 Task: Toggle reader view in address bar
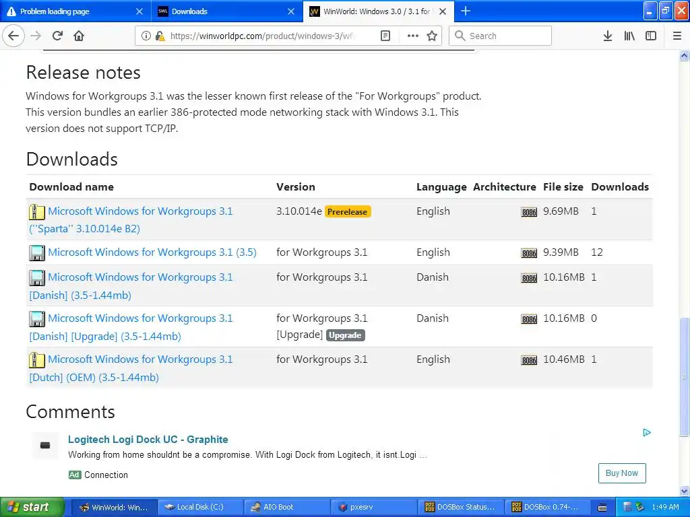(385, 36)
